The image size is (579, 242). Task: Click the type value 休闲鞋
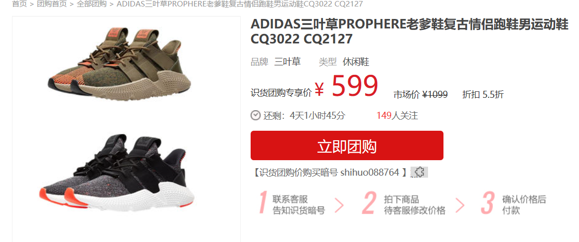[x=356, y=62]
